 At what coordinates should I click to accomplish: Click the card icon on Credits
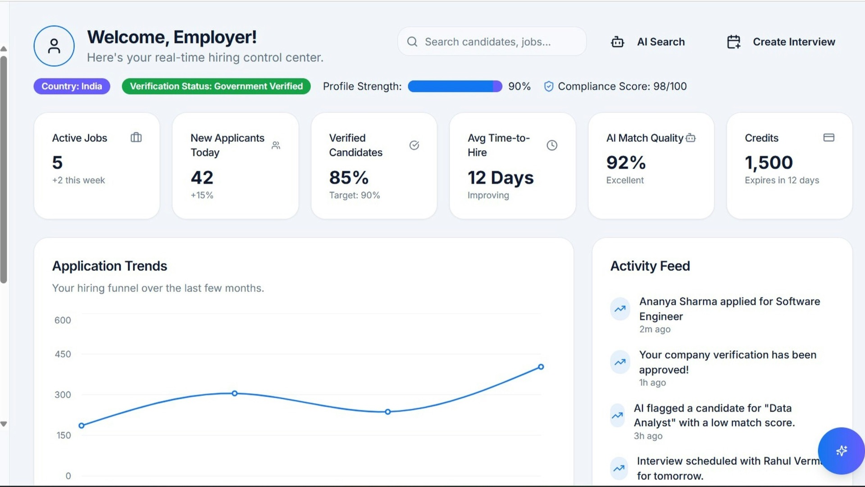(829, 138)
